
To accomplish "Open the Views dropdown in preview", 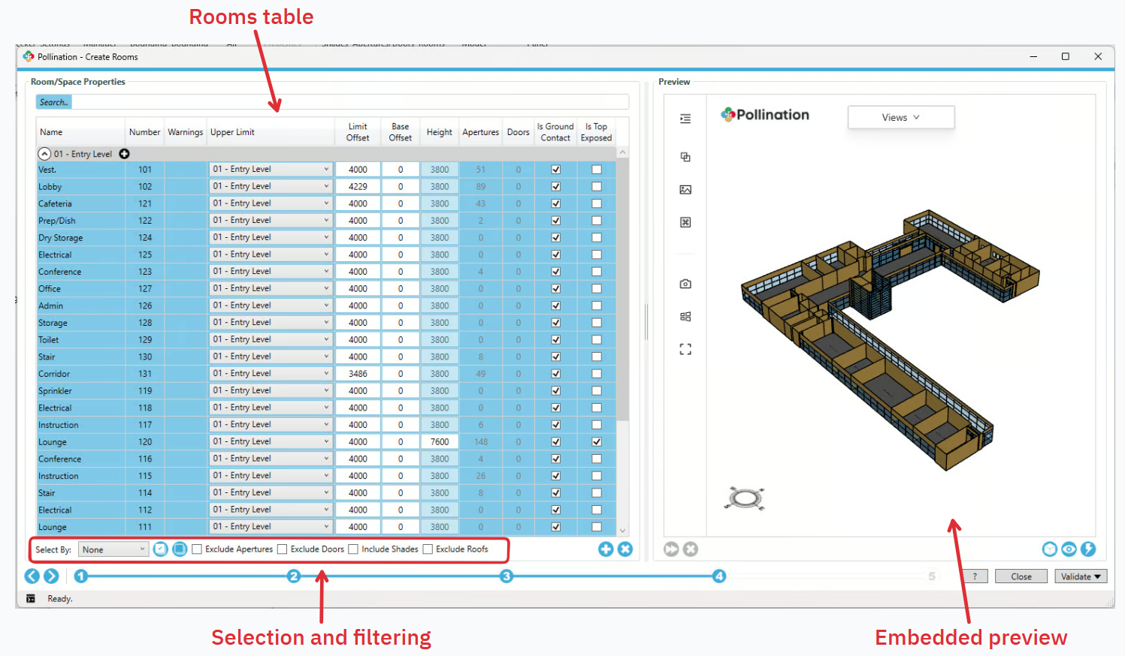I will pos(900,118).
